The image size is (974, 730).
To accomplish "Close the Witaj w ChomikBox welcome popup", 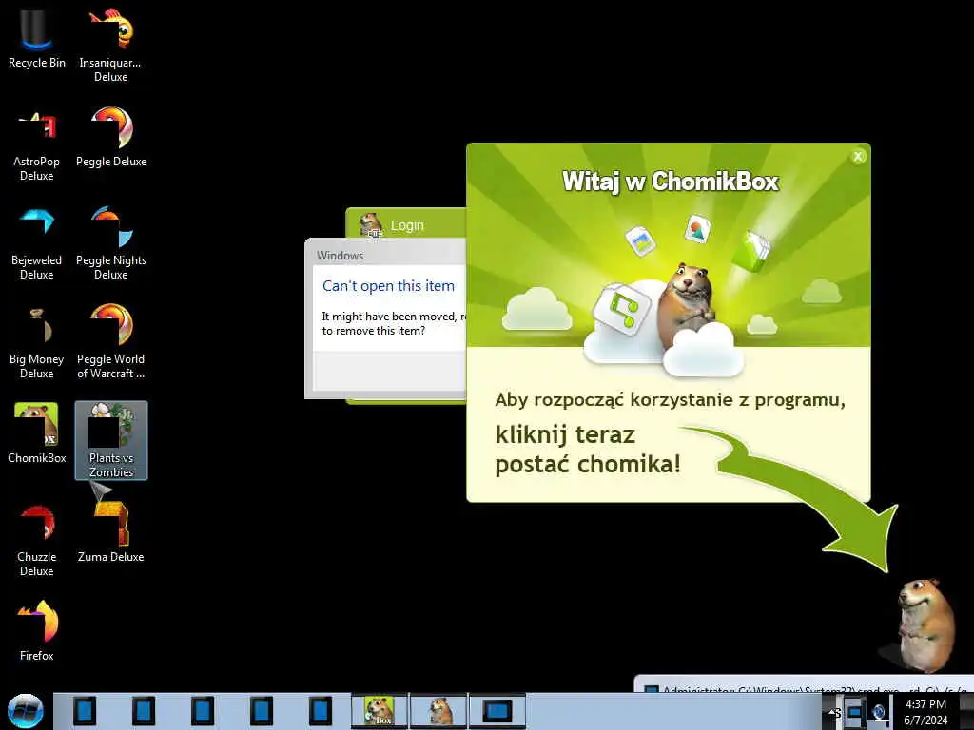I will pos(858,157).
